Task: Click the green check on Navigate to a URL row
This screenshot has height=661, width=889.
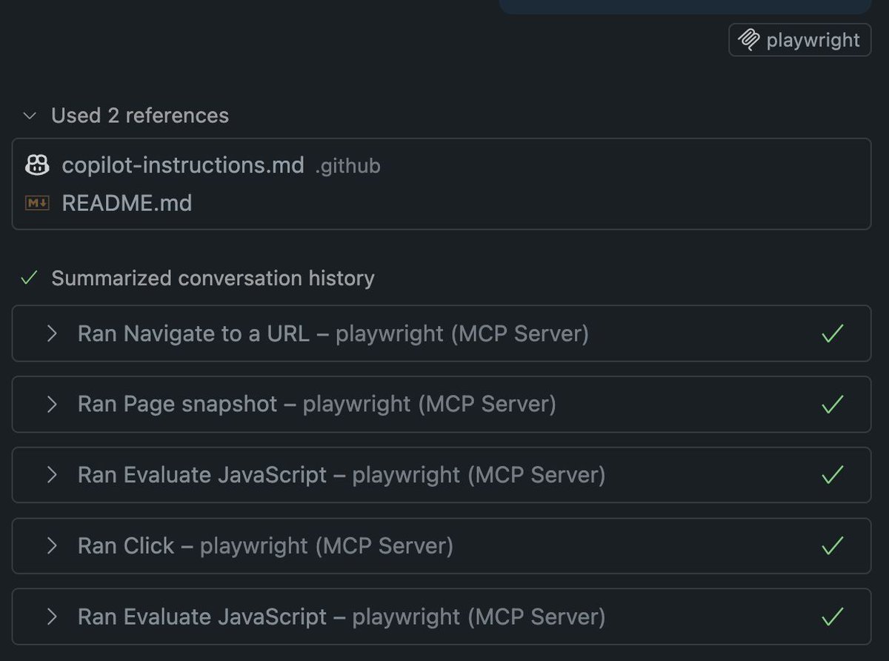Action: pyautogui.click(x=833, y=333)
